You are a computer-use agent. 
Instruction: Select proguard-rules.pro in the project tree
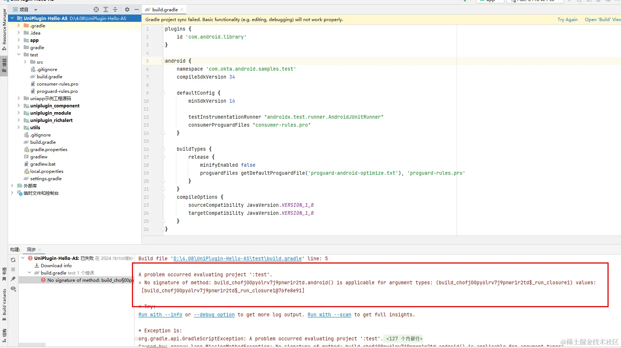57,91
